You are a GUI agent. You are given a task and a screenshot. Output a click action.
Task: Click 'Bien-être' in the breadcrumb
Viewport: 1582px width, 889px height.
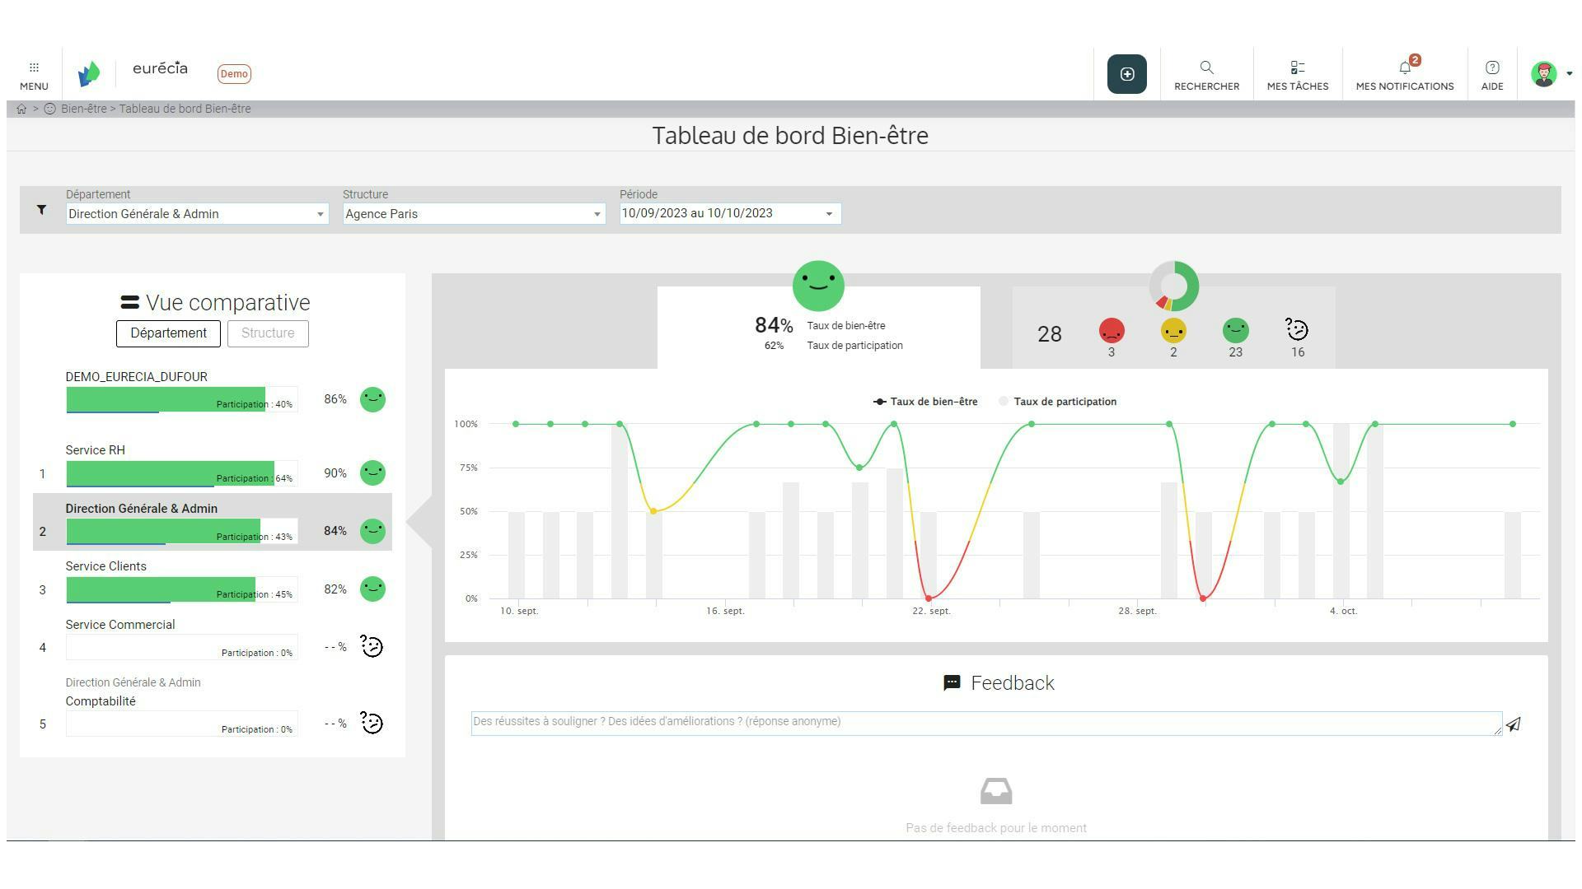pos(84,108)
